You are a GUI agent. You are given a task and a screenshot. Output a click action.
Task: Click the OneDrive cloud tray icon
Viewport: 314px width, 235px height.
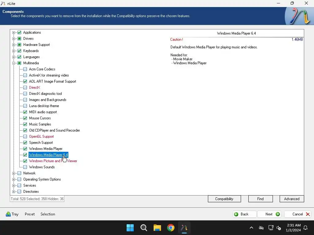[x=261, y=228]
